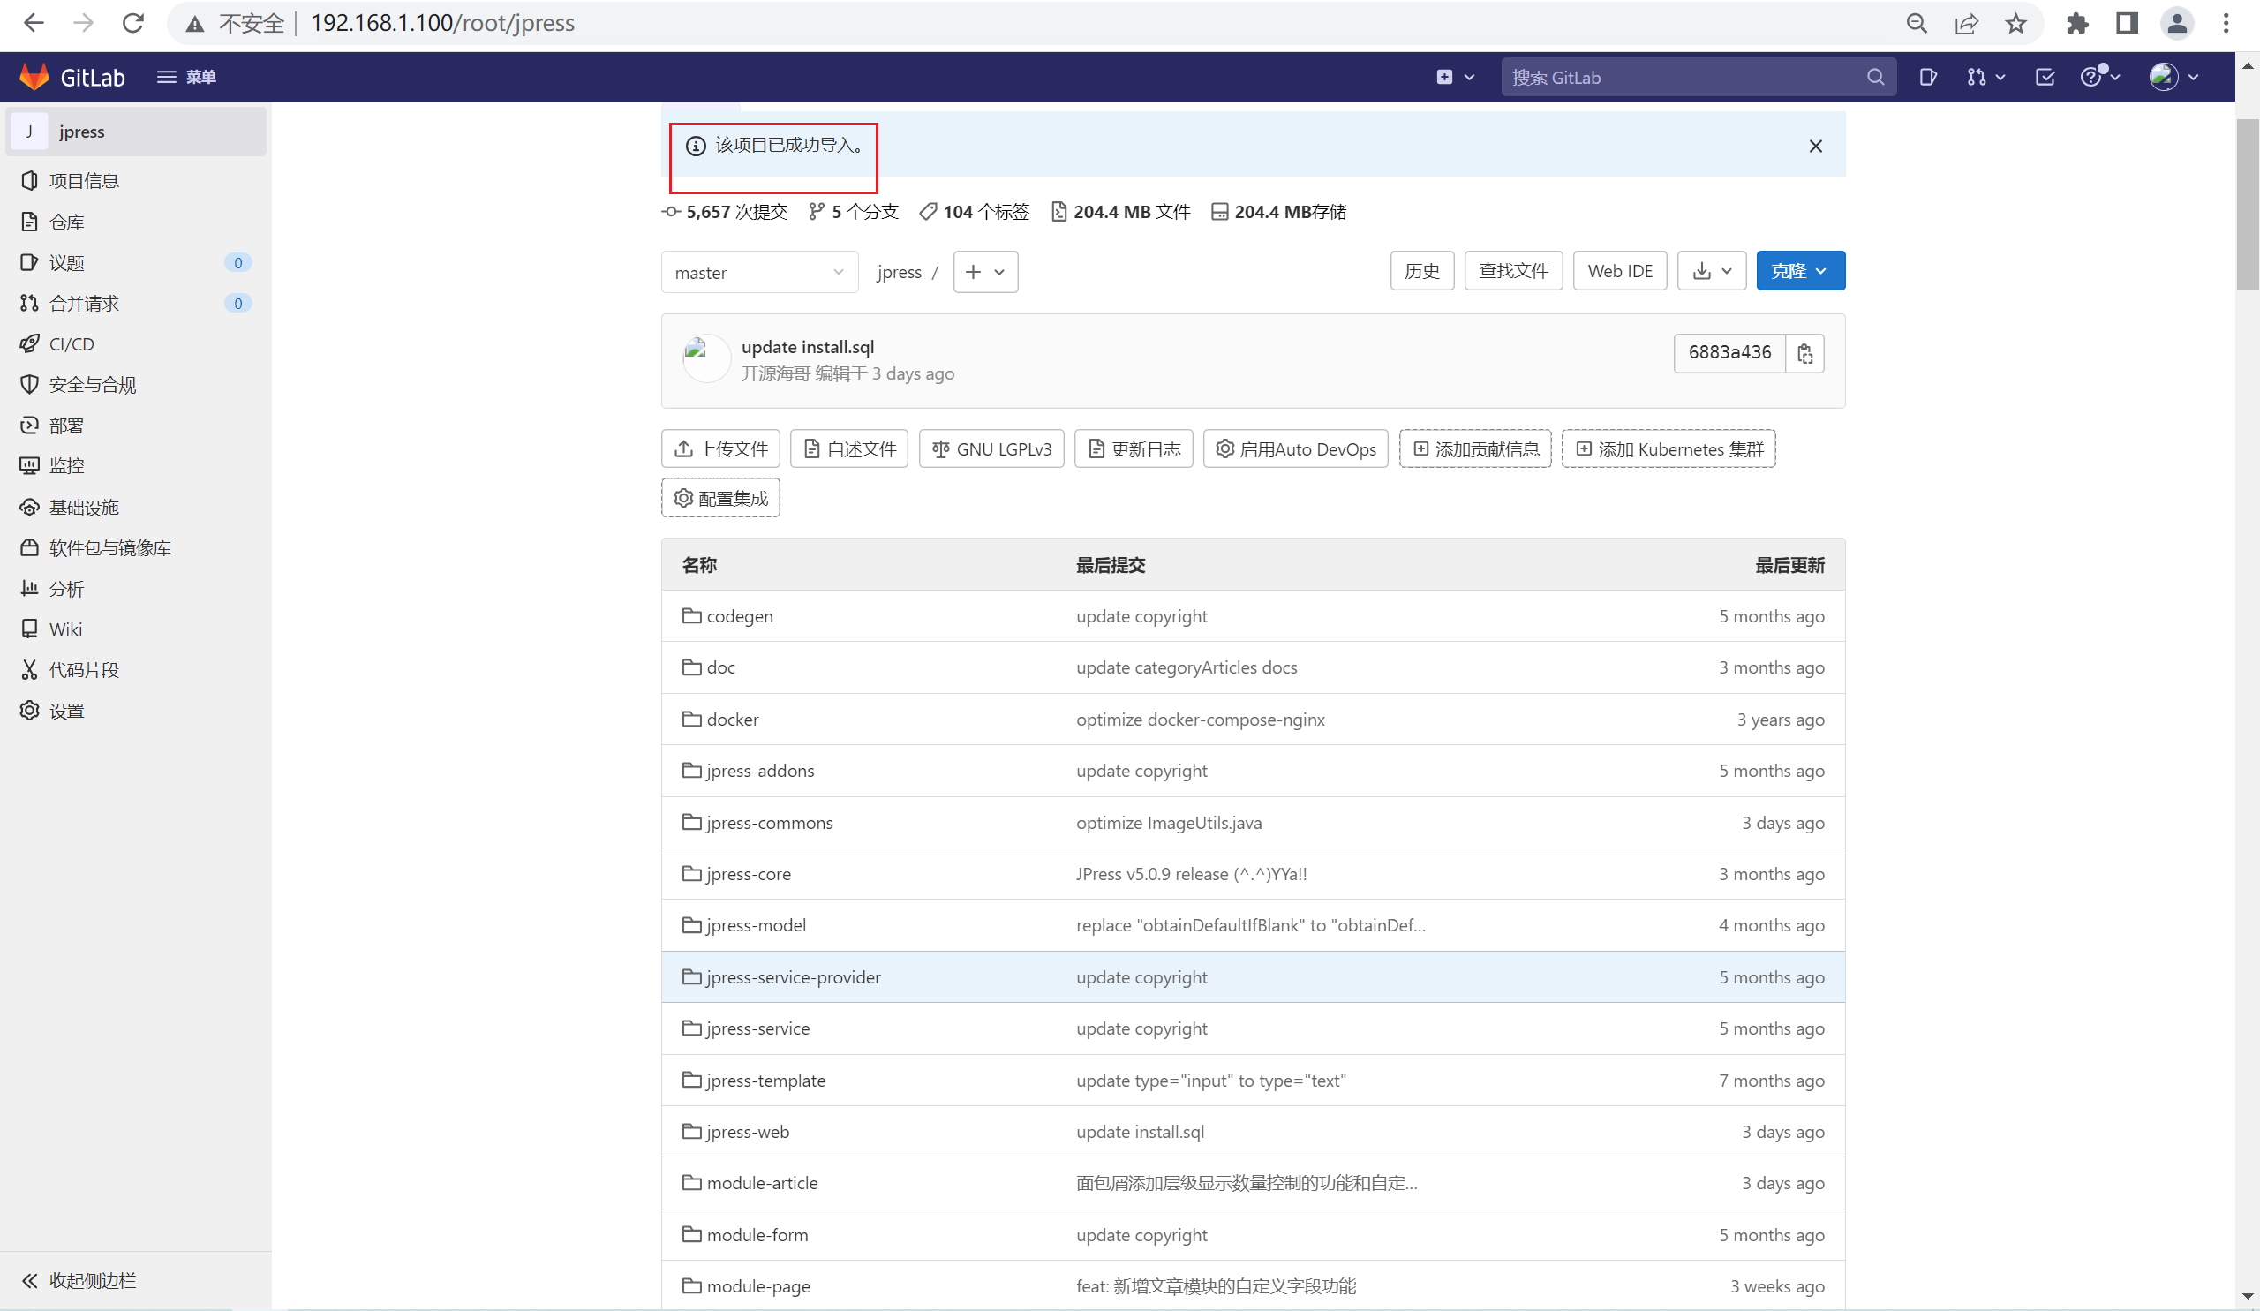Open the user avatar menu

(x=2173, y=77)
